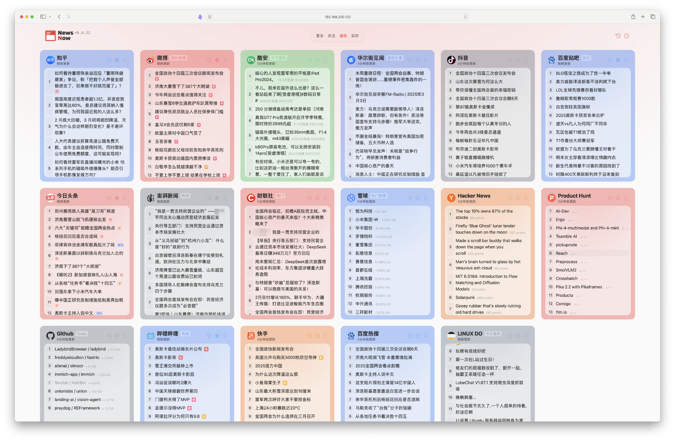
Task: Refresh the 微博 card
Action: (x=209, y=60)
